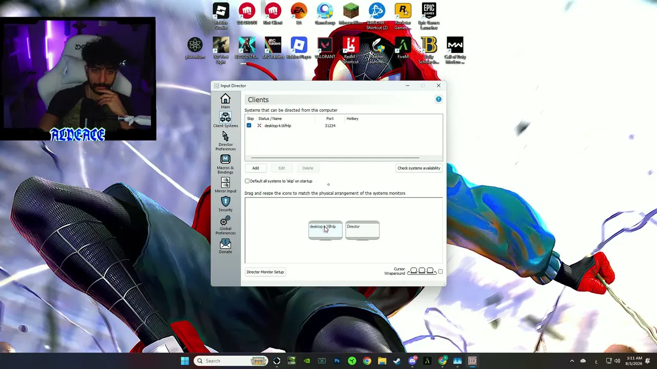The height and width of the screenshot is (369, 657).
Task: Select the Bully Scholarship desktop shortcut
Action: tap(429, 50)
